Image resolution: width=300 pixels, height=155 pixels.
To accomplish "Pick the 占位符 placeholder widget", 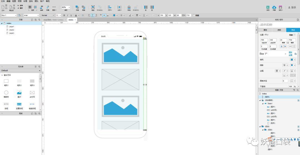I will (x=32, y=94).
